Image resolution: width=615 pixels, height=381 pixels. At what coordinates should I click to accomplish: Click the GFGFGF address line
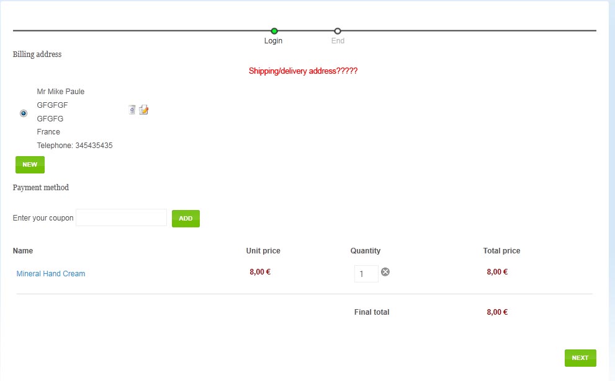[x=52, y=105]
